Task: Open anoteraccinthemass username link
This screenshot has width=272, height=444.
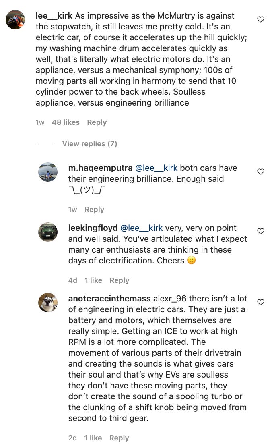Action: pyautogui.click(x=109, y=299)
